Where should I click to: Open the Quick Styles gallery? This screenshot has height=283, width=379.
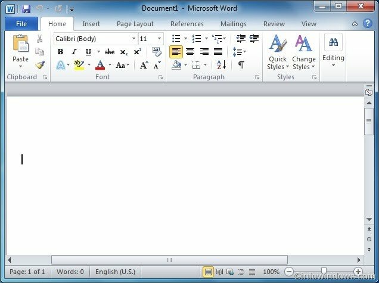click(x=278, y=52)
